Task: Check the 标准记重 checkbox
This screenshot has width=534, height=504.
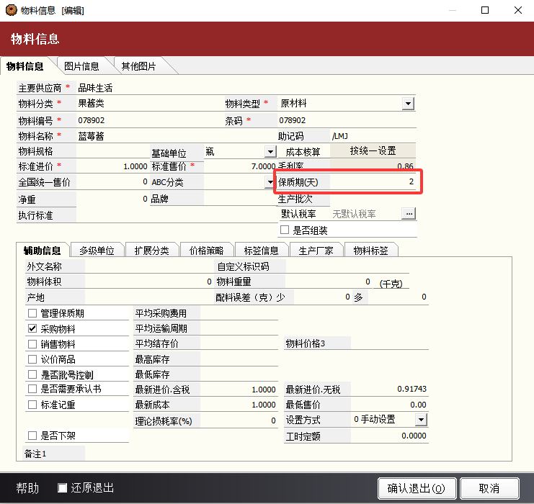Action: tap(32, 405)
